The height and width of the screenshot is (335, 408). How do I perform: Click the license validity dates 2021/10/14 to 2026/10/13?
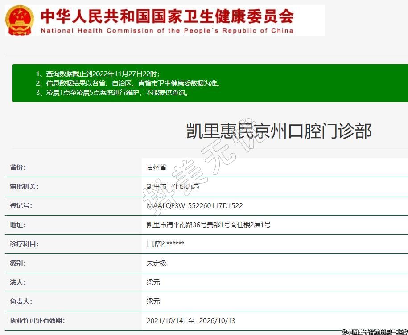tap(190, 321)
